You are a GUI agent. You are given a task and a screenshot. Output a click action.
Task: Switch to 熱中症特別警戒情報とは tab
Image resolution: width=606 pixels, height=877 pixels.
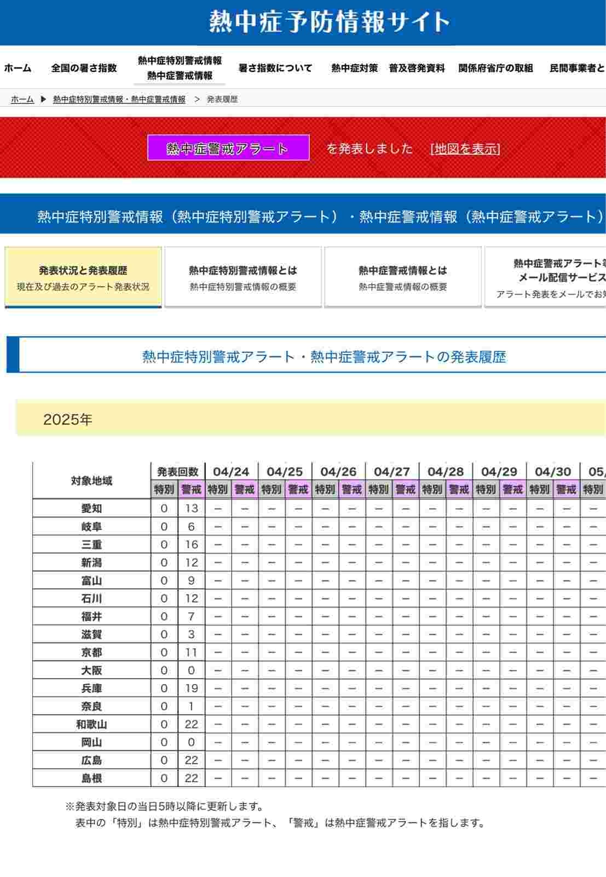click(243, 277)
